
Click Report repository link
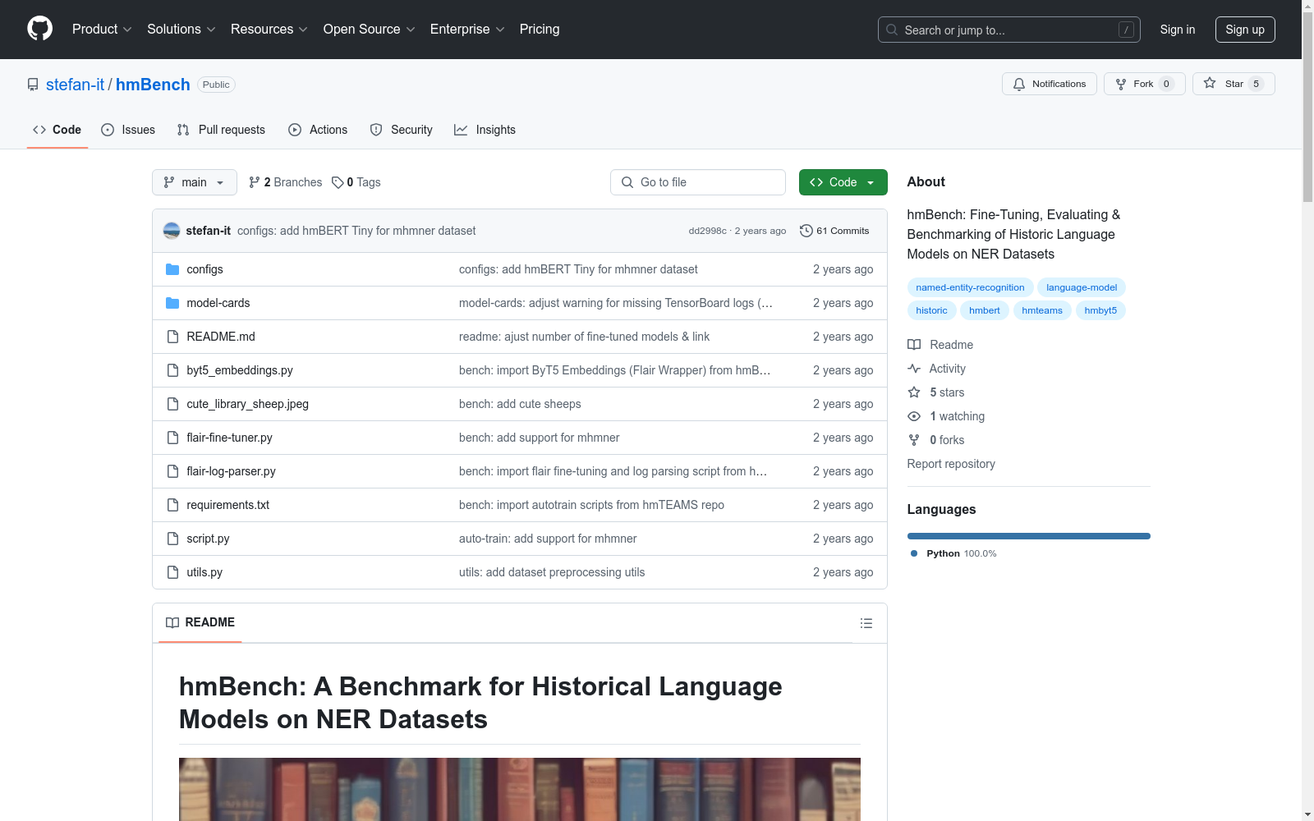click(x=951, y=464)
